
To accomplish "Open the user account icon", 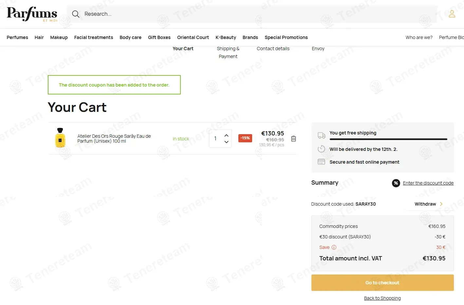I will click(452, 14).
